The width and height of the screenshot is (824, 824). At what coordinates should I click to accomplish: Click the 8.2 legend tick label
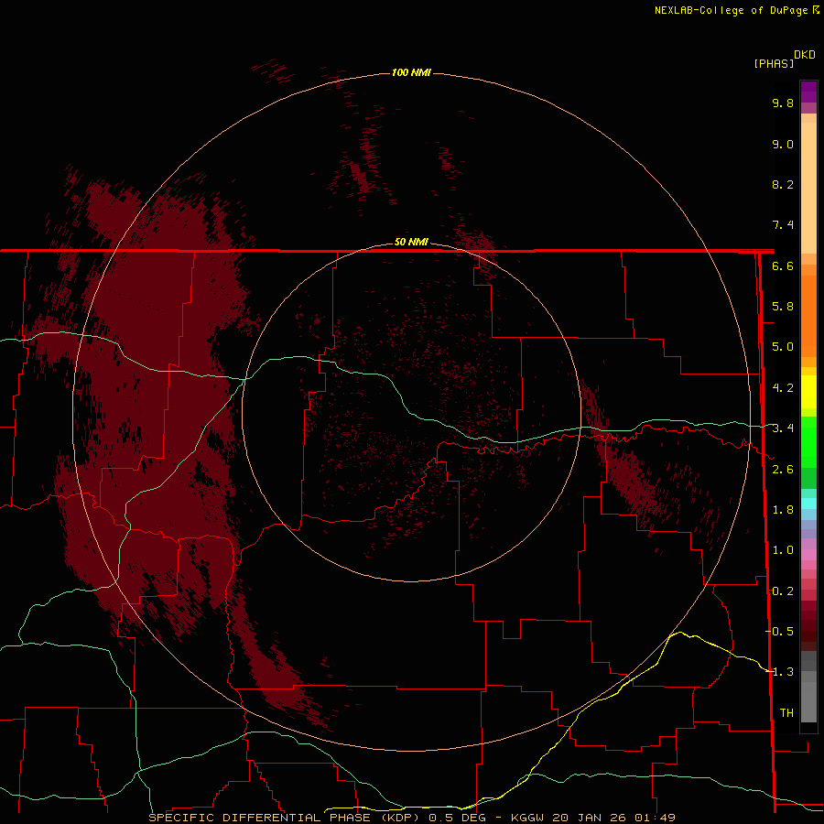(783, 184)
